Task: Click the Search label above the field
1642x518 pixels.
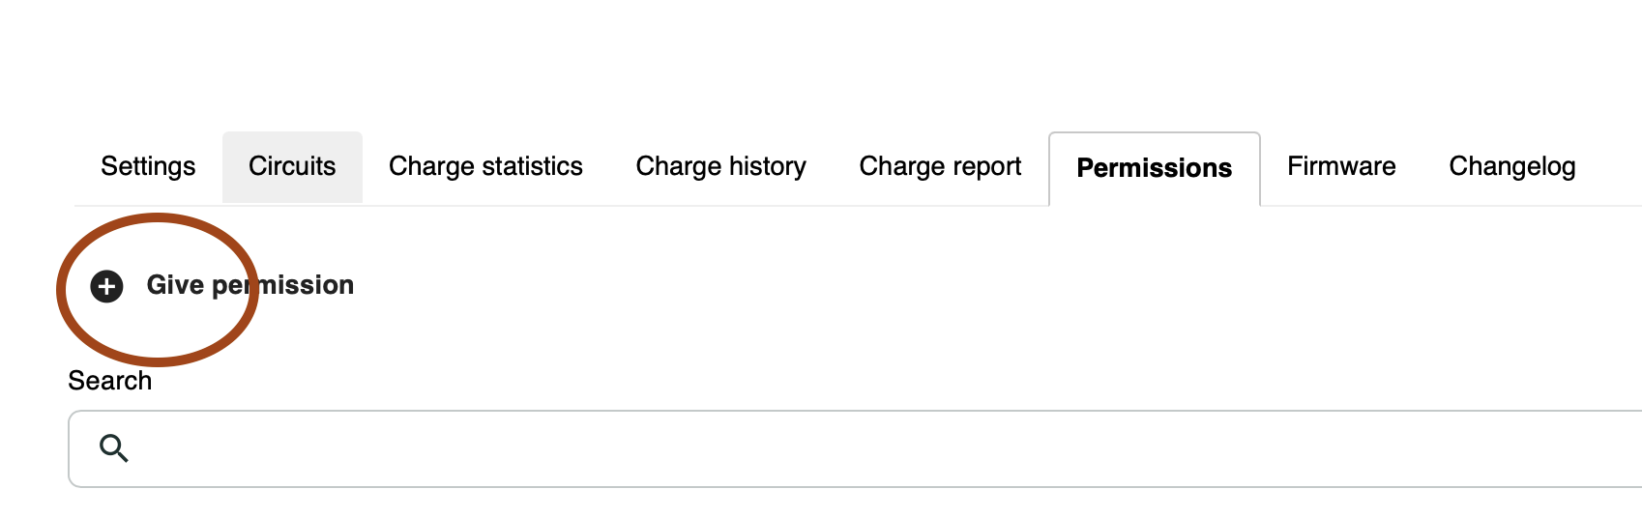Action: [x=110, y=381]
